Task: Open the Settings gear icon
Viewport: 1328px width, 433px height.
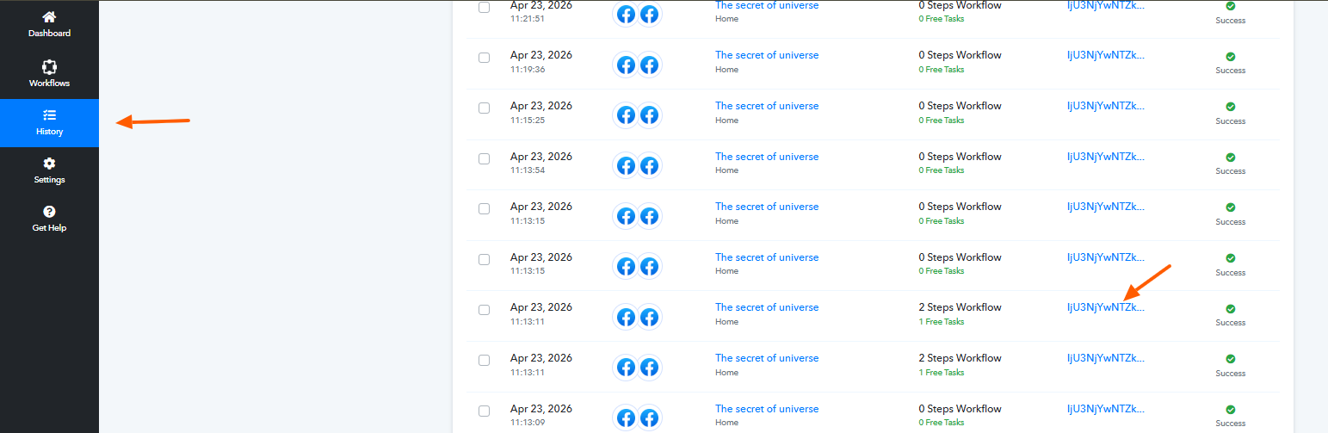Action: tap(49, 164)
